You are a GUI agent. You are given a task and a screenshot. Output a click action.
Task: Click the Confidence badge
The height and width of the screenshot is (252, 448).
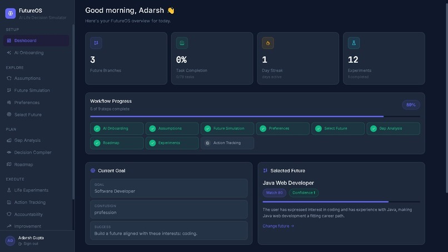303,193
